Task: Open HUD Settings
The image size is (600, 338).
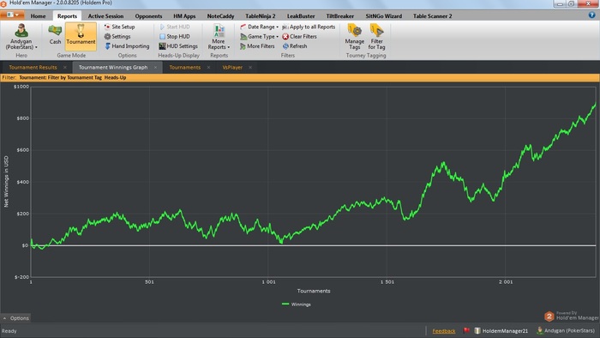Action: (x=178, y=46)
